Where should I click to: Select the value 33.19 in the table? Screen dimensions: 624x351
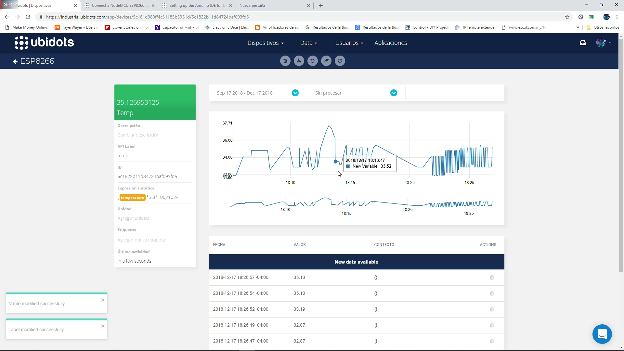tap(299, 309)
